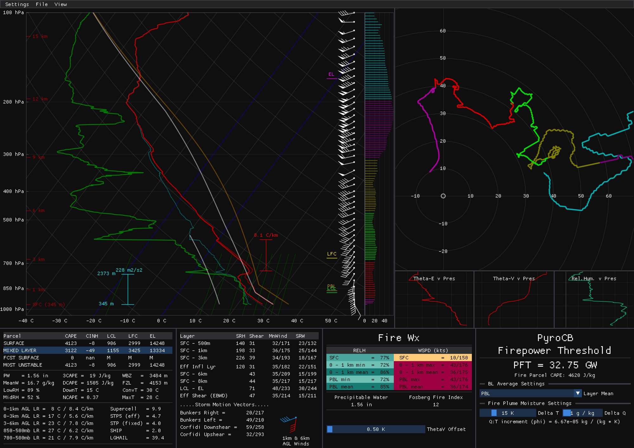Click the EL level marker on the skew-T
This screenshot has height=448, width=634.
[x=331, y=75]
